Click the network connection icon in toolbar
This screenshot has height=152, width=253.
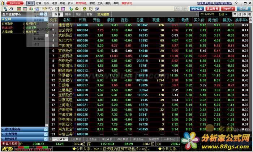(5, 9)
